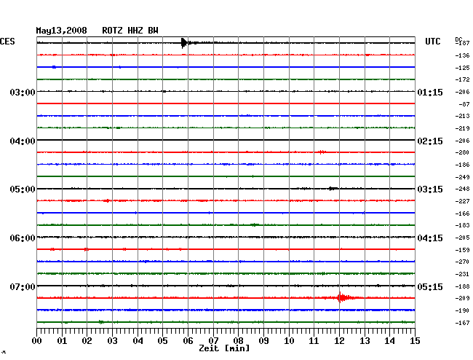Screen dimensions: 473x360
Task: Select the 06 minute axis label
Action: pos(188,341)
